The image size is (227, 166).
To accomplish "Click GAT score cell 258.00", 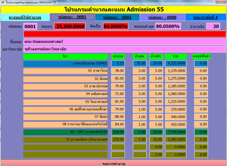I will coord(118,132).
